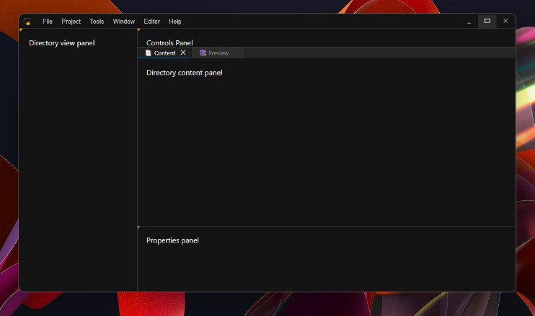Click the document icon on Content tab
This screenshot has height=316, width=535.
coord(149,53)
